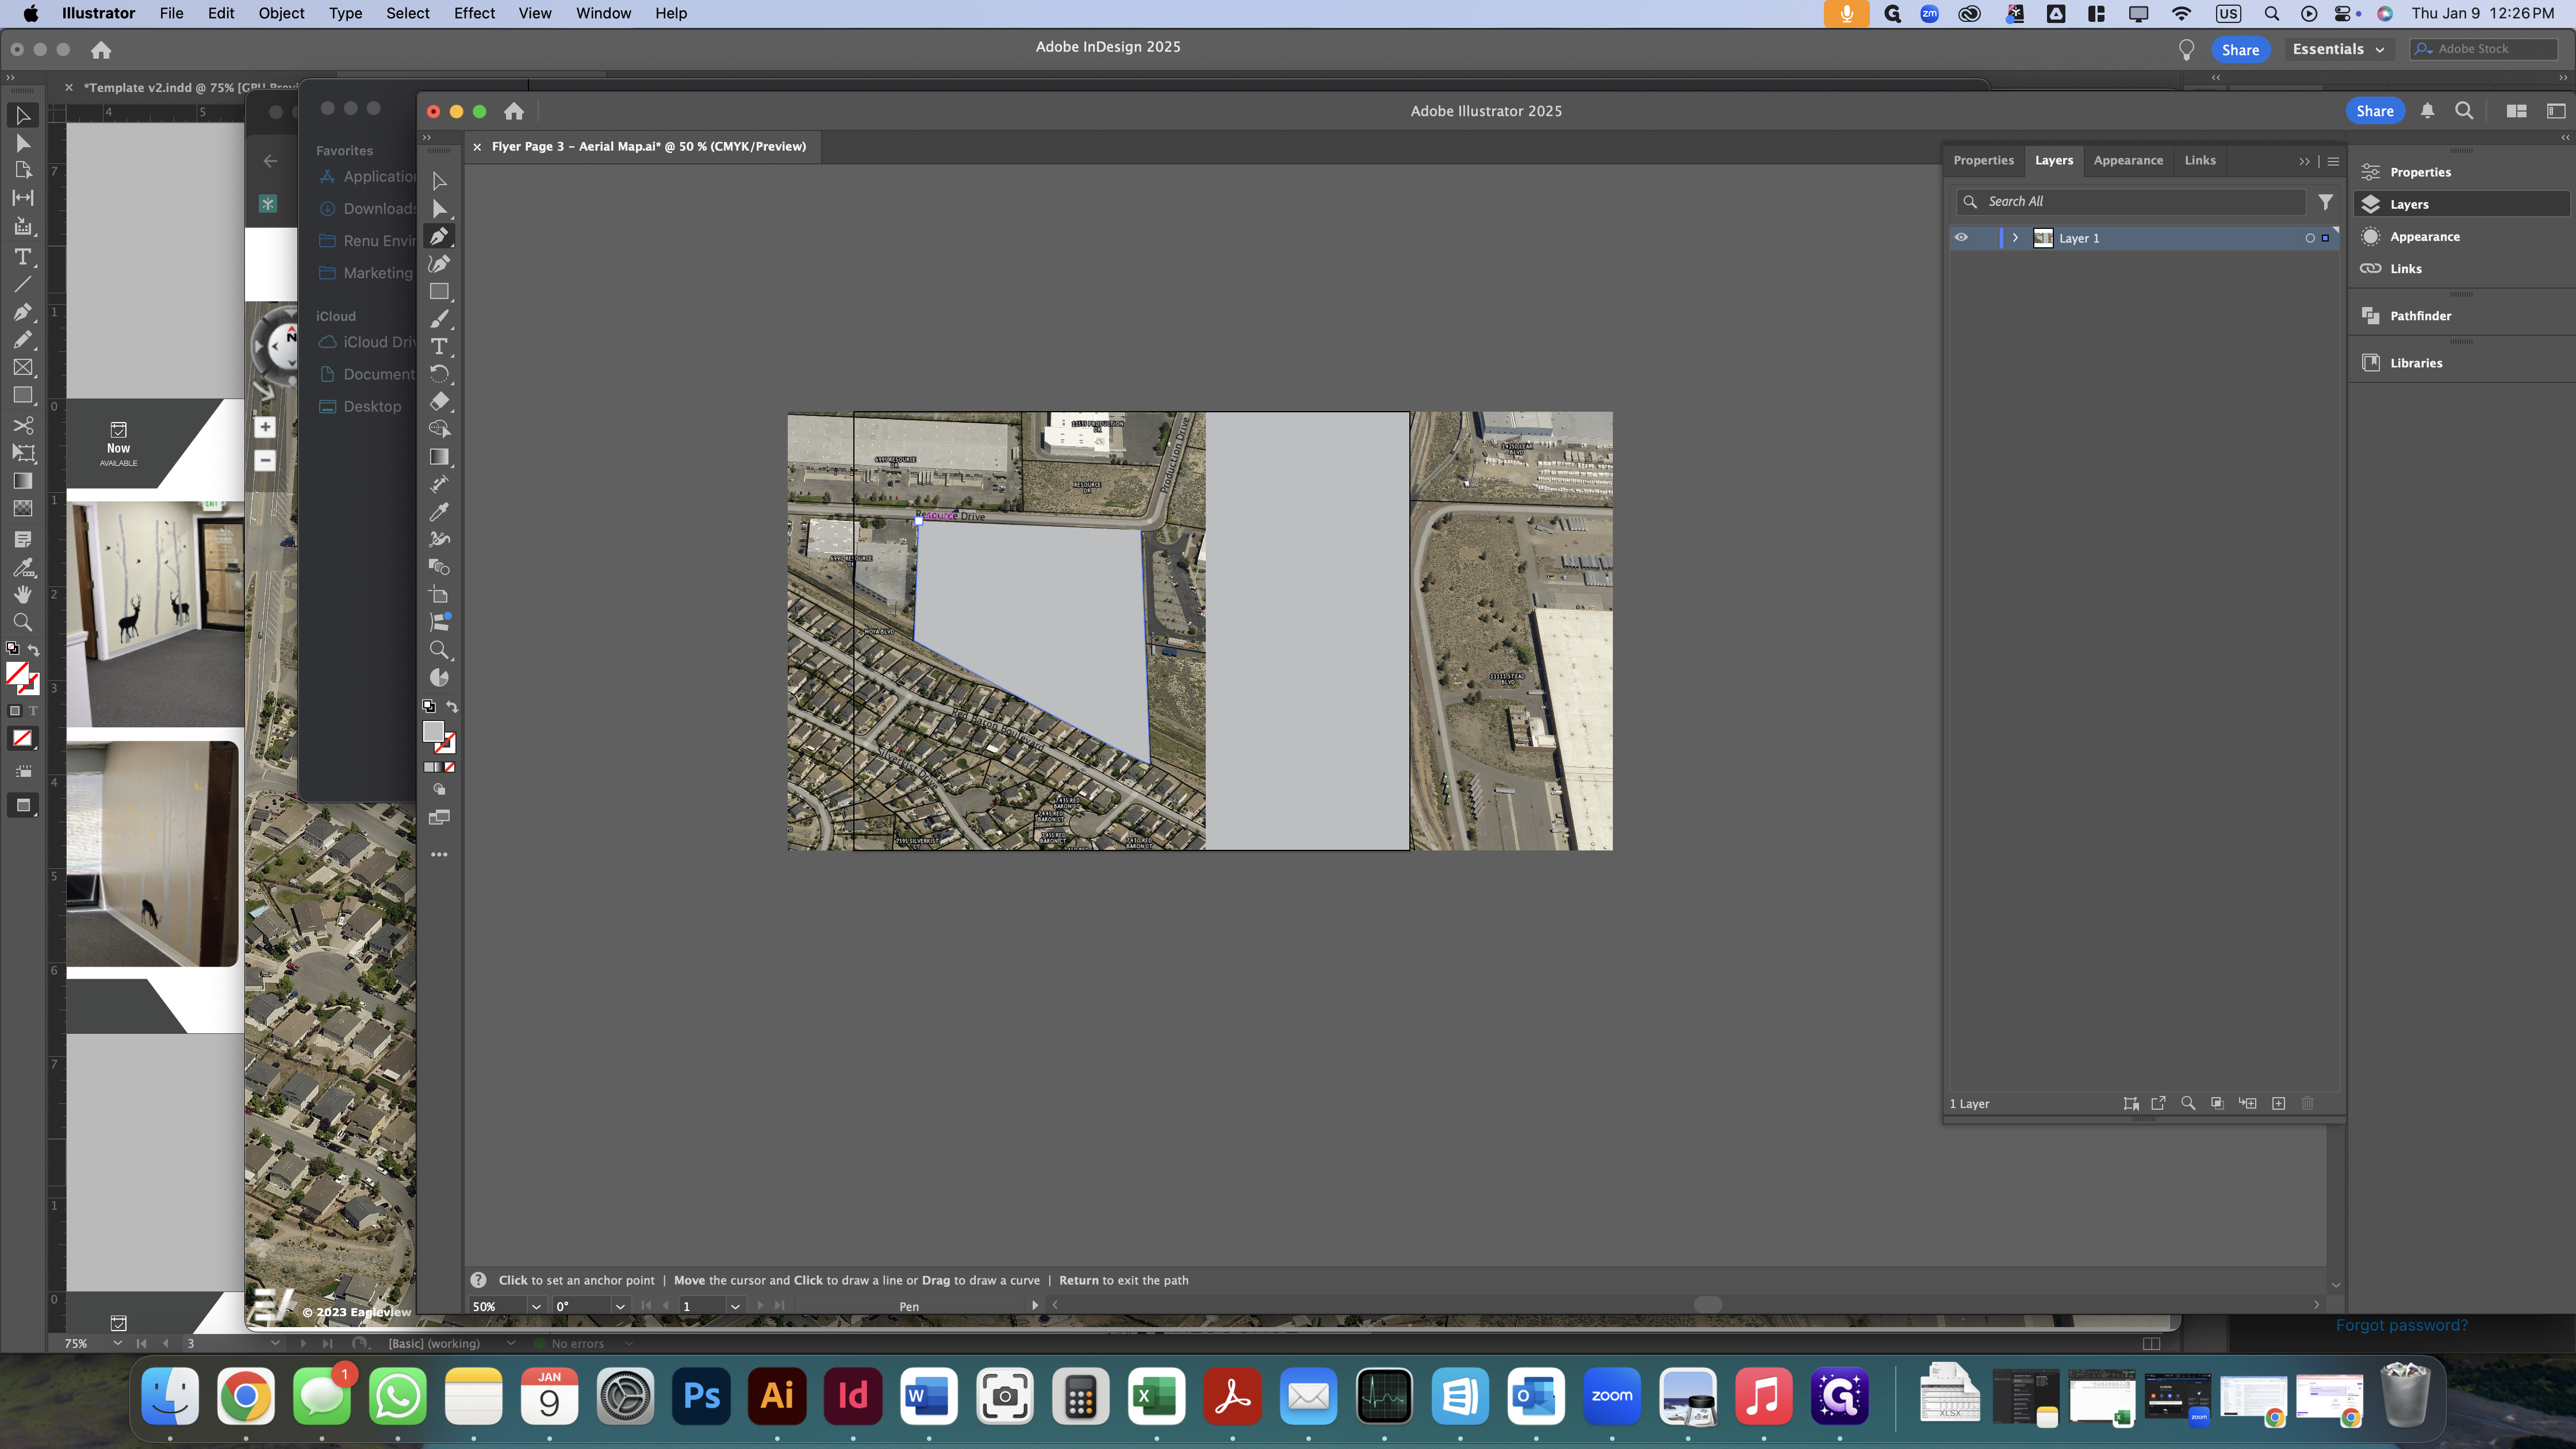This screenshot has width=2576, height=1449.
Task: Set Illustrator fill type to None
Action: click(450, 767)
